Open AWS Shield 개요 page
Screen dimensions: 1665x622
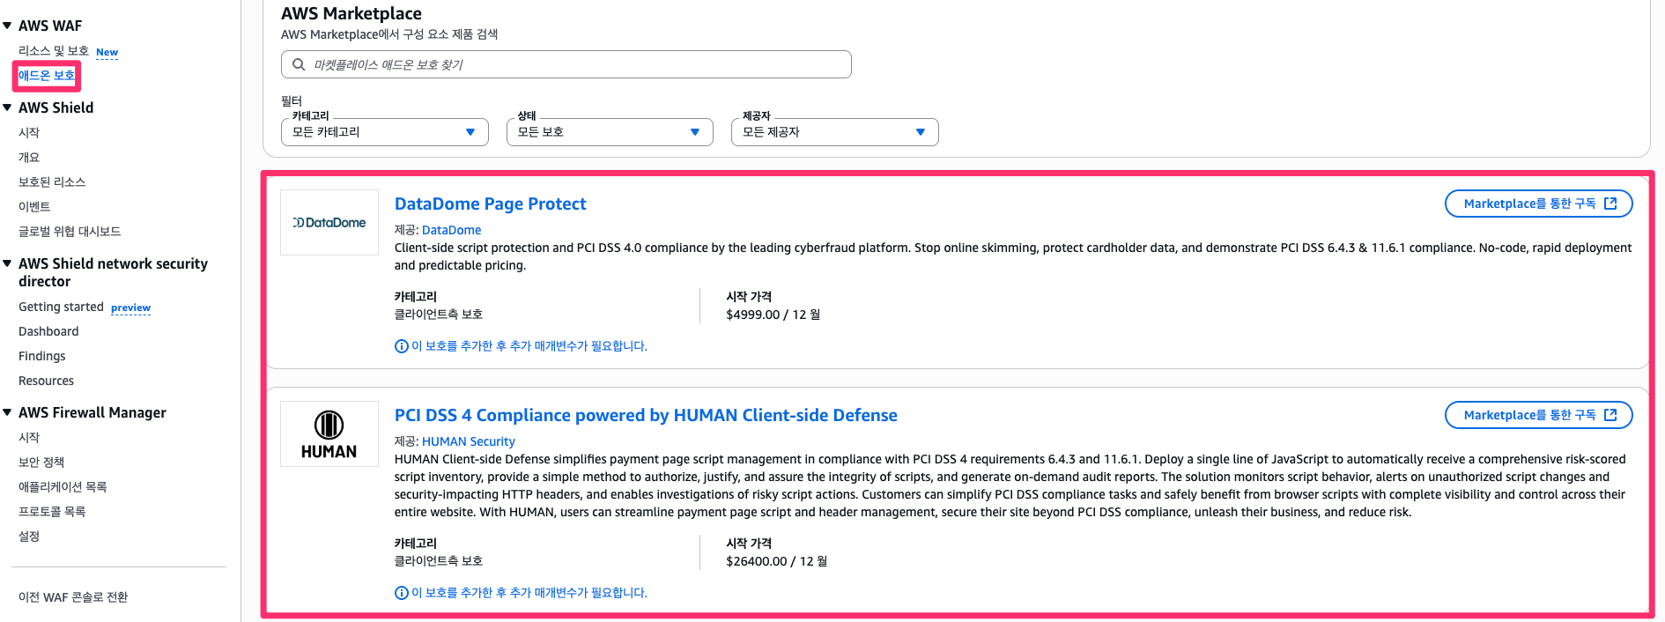point(29,157)
